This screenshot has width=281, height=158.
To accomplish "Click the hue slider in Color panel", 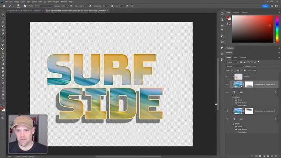I will tap(277, 29).
